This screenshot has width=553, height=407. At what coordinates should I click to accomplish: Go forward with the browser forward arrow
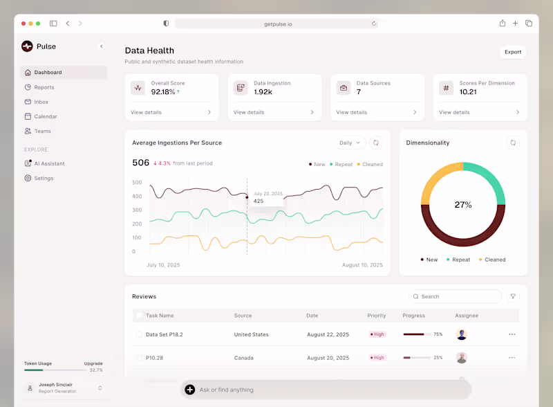tap(80, 24)
